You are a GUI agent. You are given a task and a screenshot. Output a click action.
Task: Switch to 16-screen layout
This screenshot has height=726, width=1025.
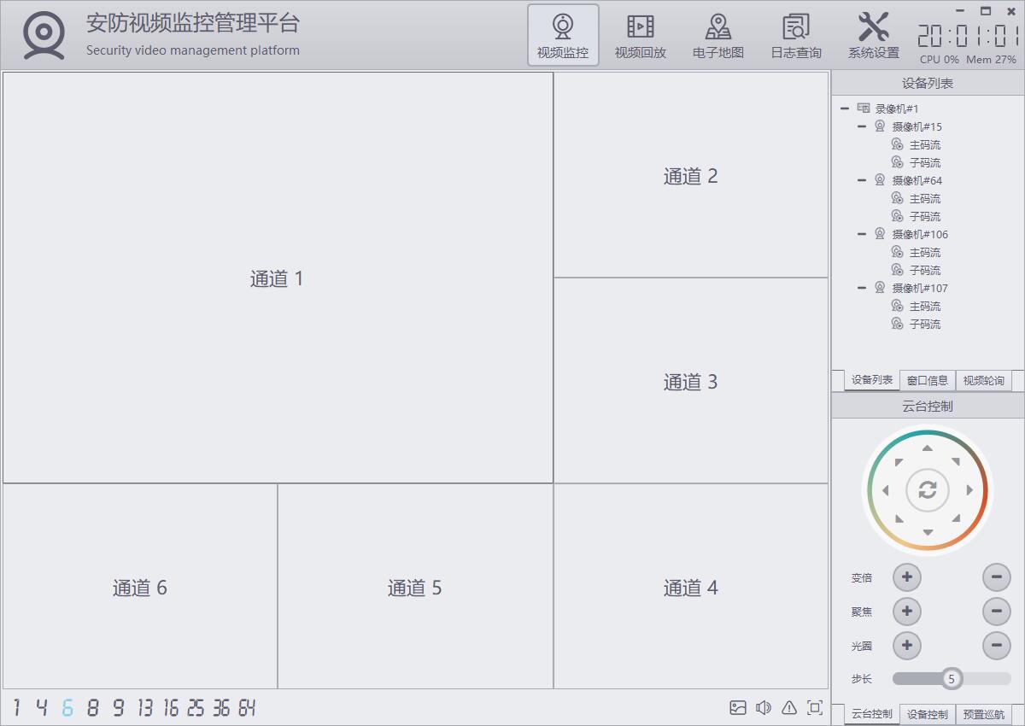pyautogui.click(x=171, y=707)
